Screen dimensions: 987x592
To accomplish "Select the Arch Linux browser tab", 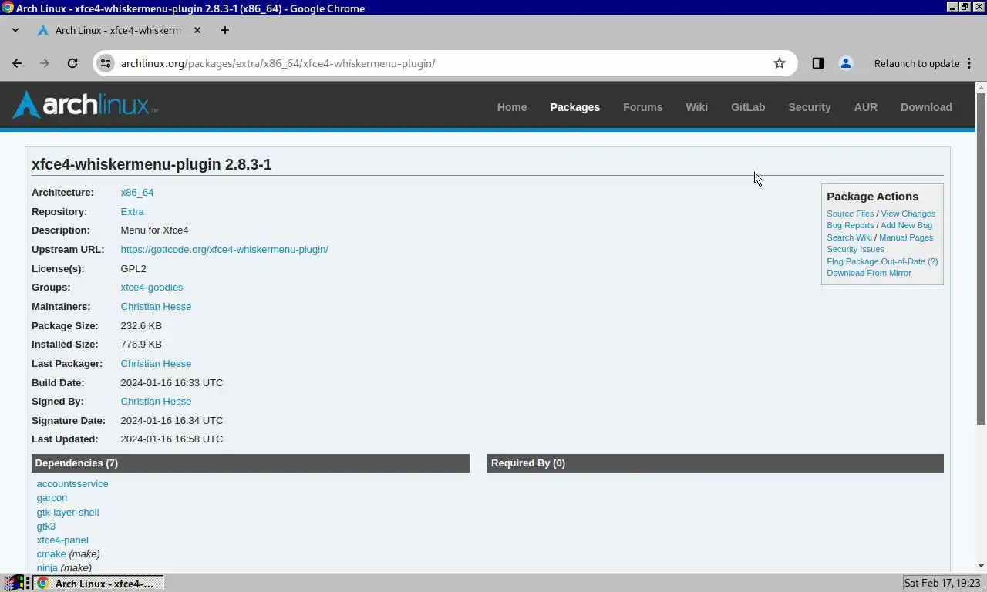I will click(x=120, y=30).
